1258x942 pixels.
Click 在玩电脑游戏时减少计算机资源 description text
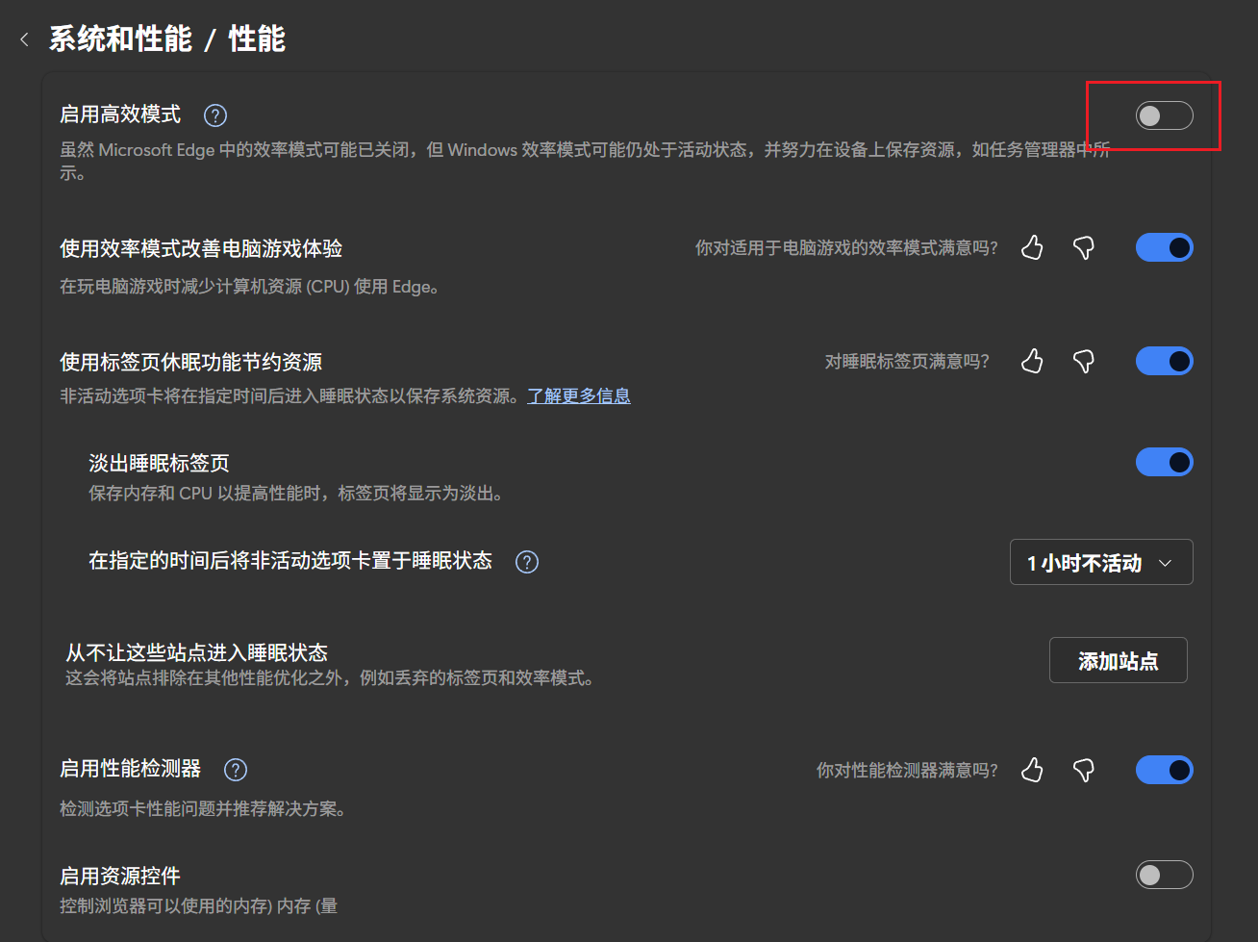pyautogui.click(x=250, y=287)
